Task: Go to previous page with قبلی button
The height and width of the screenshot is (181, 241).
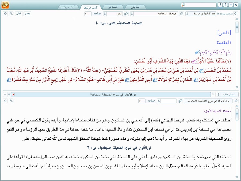Action: pos(19,14)
